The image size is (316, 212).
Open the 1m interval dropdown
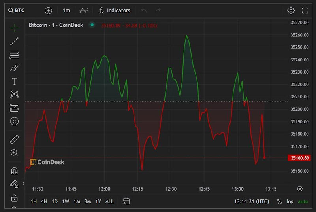(x=66, y=11)
